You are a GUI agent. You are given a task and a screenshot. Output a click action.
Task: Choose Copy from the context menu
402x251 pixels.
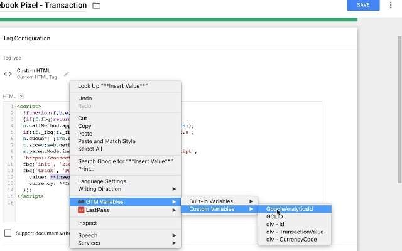126,126
